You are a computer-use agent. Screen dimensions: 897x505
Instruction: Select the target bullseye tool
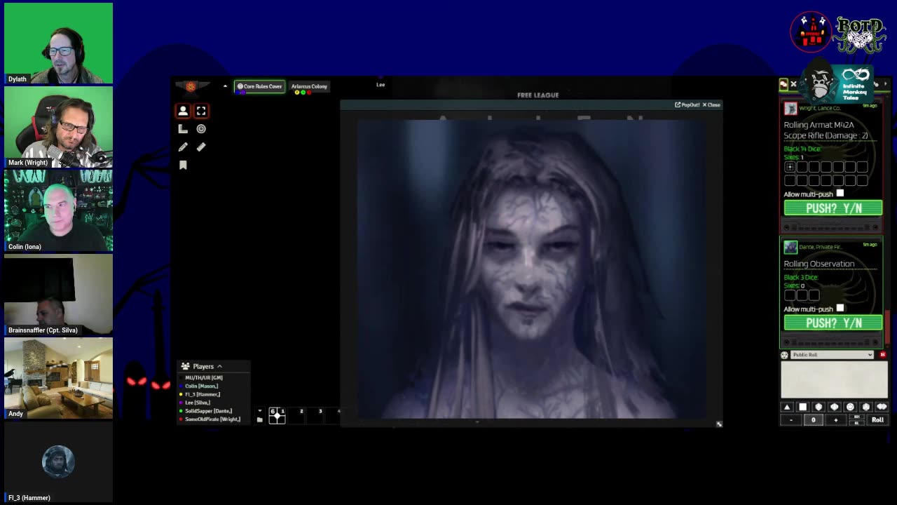[x=201, y=129]
